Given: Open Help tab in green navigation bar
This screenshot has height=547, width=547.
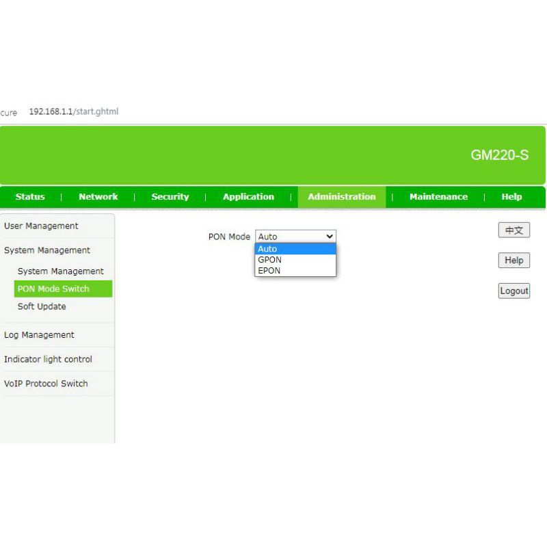Looking at the screenshot, I should coord(511,197).
